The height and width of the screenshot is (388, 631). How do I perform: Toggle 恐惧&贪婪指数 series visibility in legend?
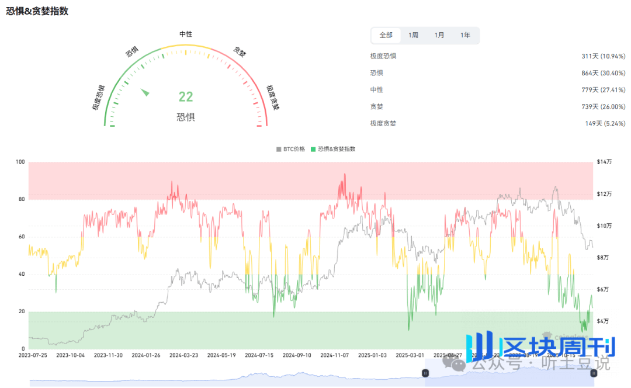(x=336, y=149)
